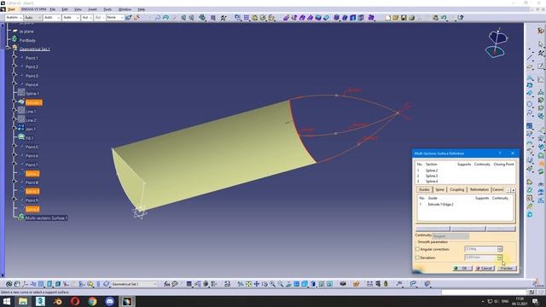Open the Edit menu
Image resolution: width=546 pixels, height=307 pixels.
tap(65, 9)
